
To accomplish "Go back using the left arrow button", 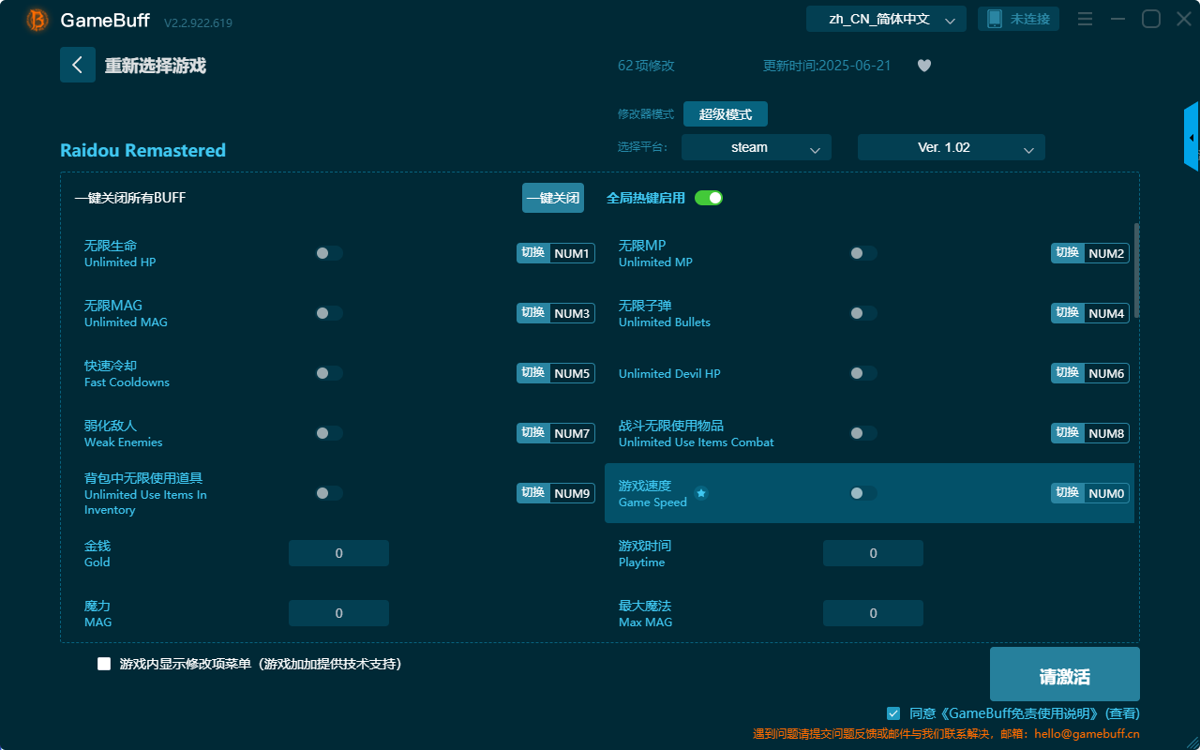I will pos(78,65).
